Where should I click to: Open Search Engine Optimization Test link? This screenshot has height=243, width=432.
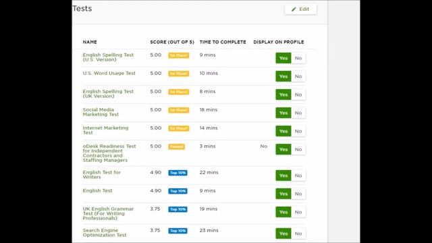(105, 232)
